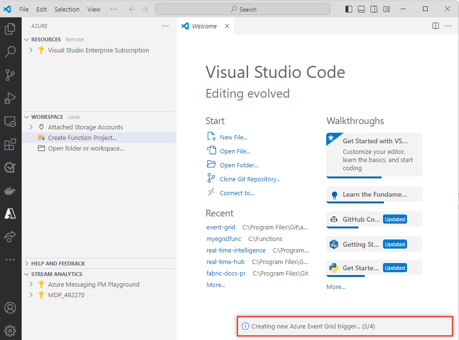
Task: Open the Docker view icon
Action: (10, 190)
